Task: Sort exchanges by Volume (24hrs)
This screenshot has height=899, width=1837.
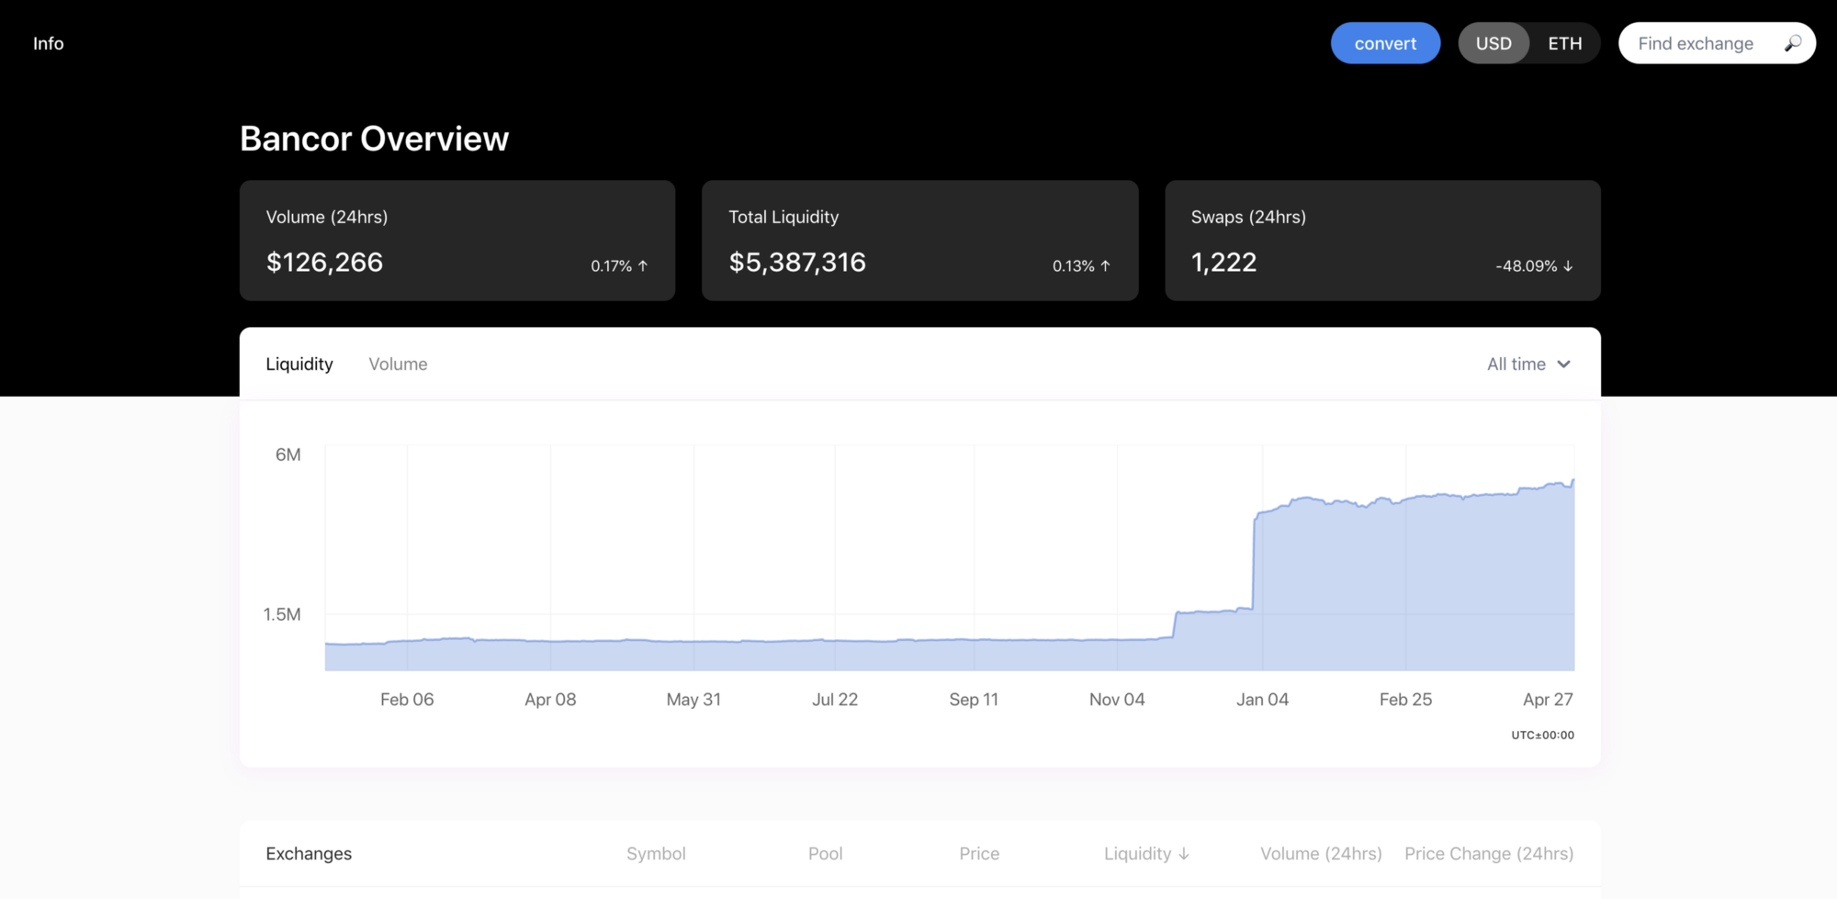Action: pyautogui.click(x=1320, y=853)
